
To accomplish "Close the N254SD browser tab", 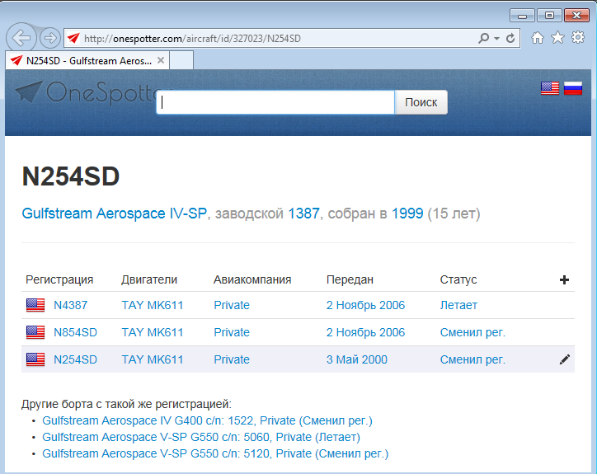I will (161, 60).
